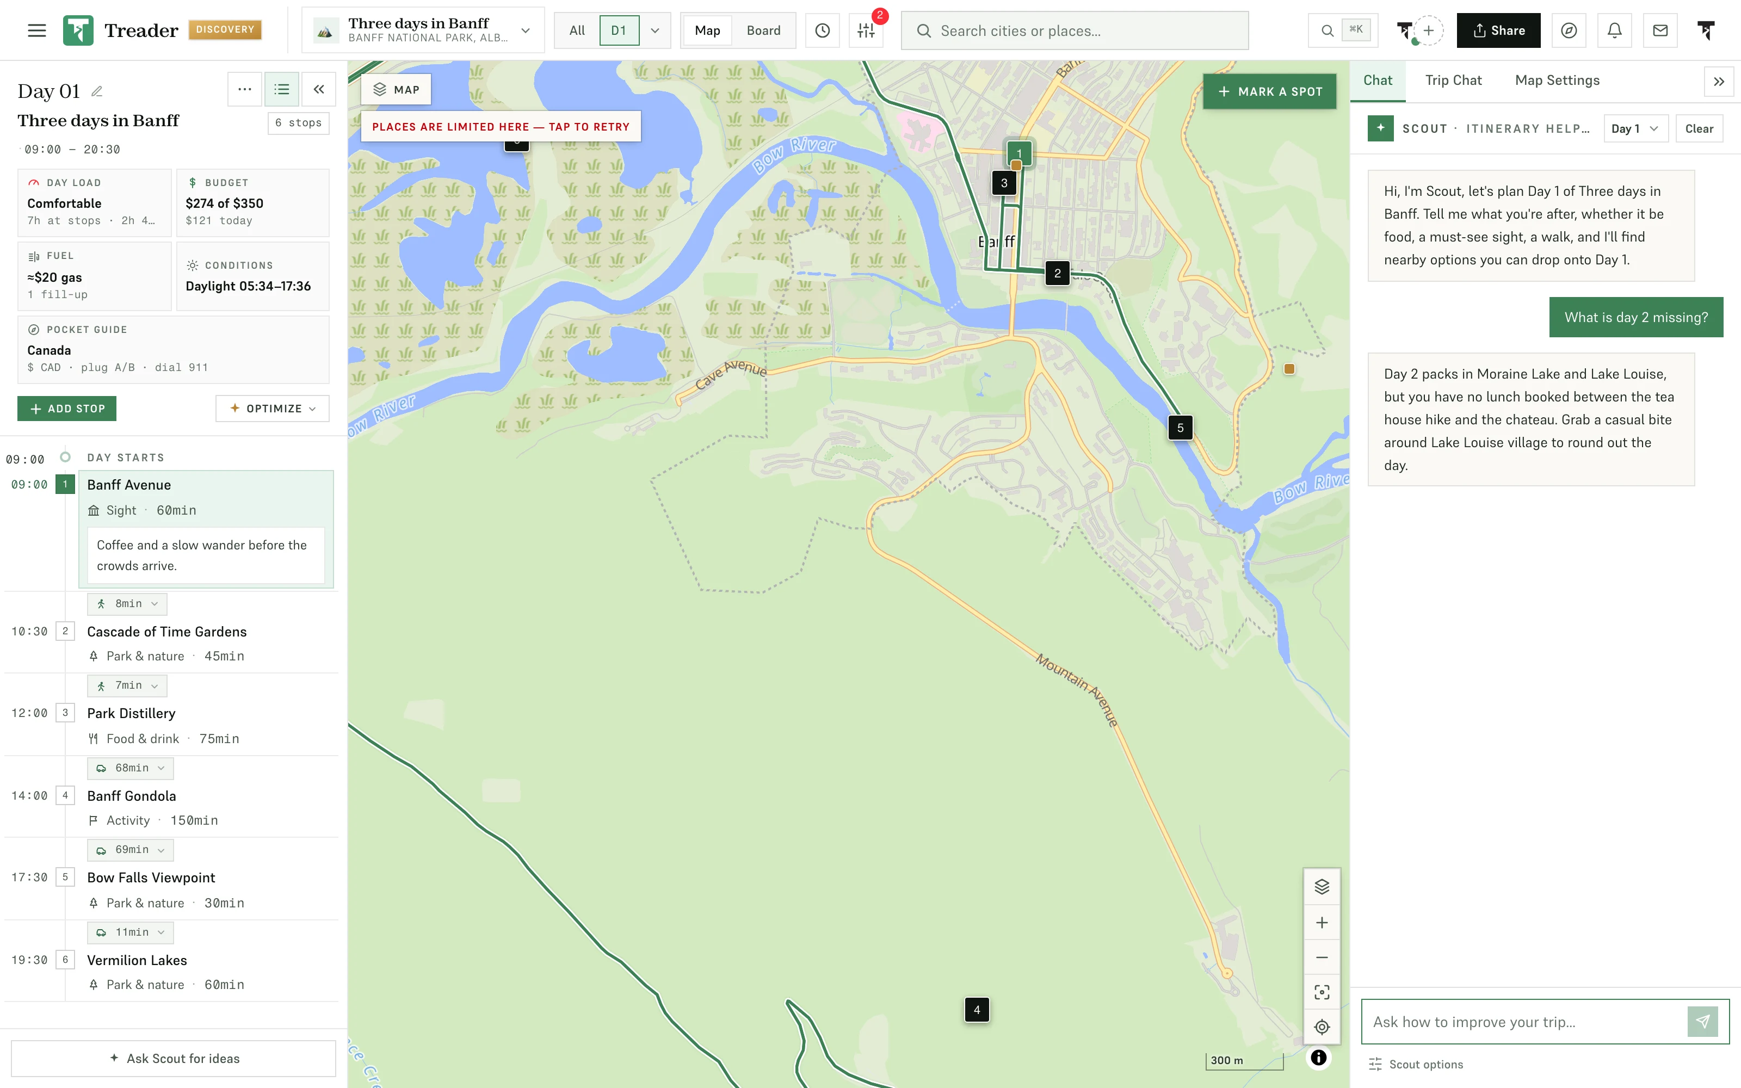This screenshot has width=1741, height=1088.
Task: Click the Ask how to improve field
Action: [x=1524, y=1022]
